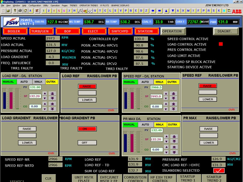
Task: Click RAISE in the PR MAX panel
Action: [x=209, y=129]
